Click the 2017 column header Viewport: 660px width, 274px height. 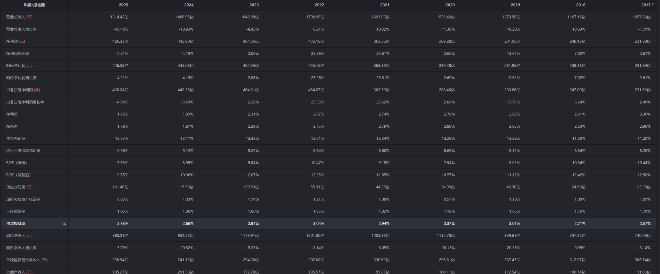[646, 5]
